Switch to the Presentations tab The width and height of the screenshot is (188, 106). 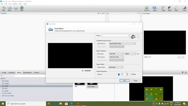27,72
